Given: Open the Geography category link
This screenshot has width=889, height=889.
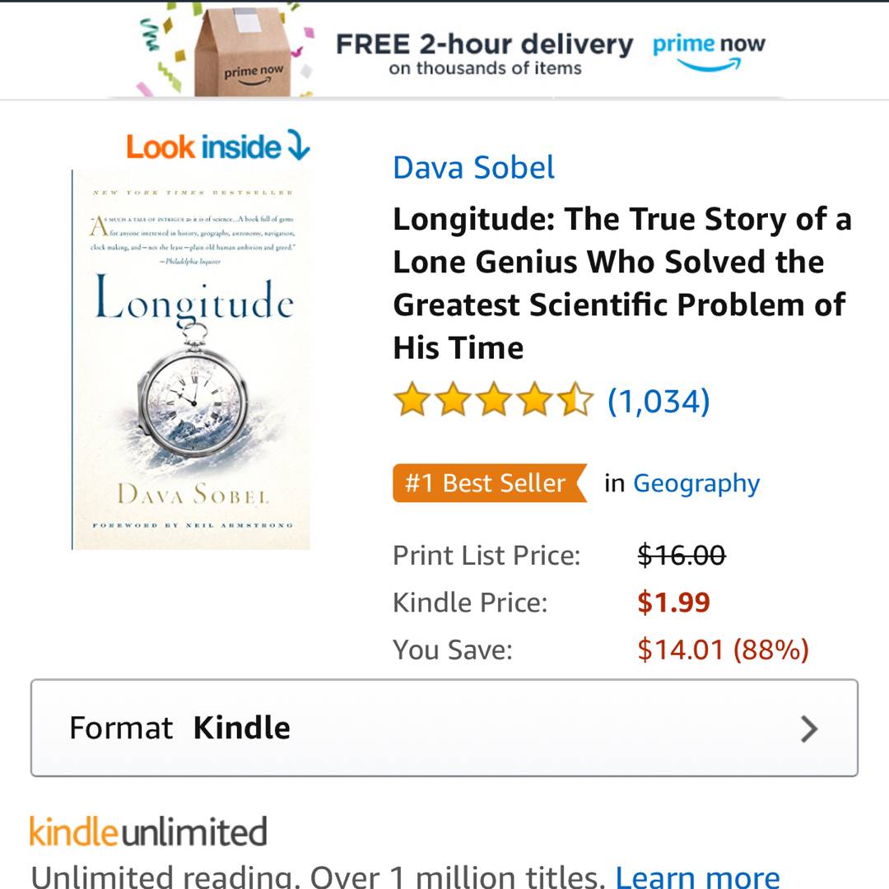Looking at the screenshot, I should coord(696,484).
